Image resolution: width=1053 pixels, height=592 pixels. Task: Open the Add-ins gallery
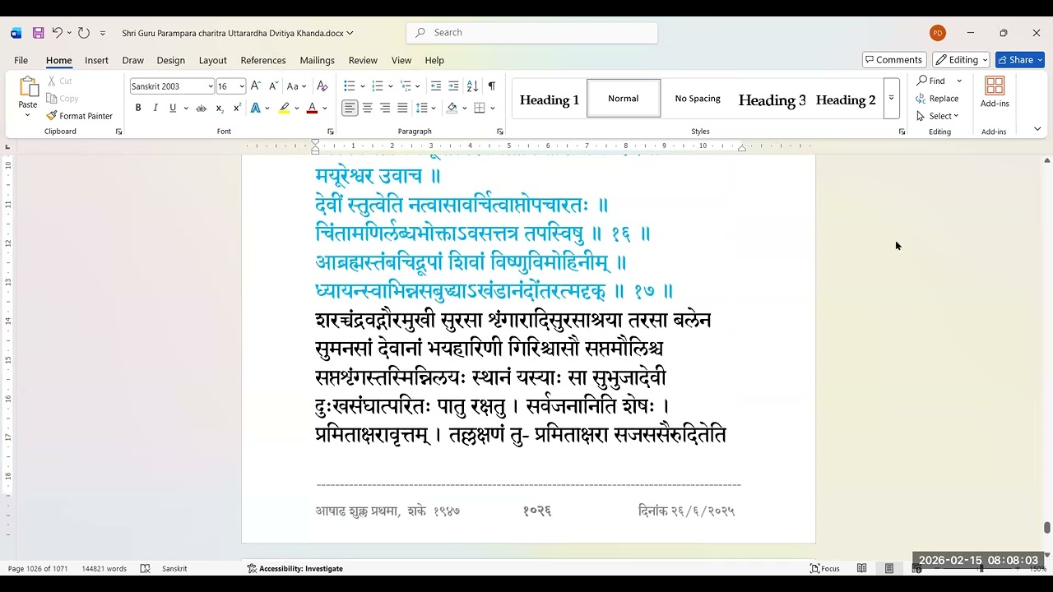point(995,92)
